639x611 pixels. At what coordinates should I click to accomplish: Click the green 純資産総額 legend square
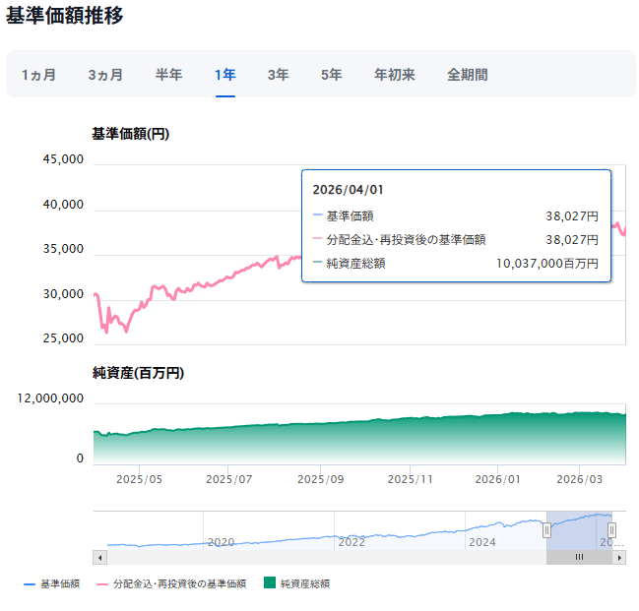click(x=270, y=584)
